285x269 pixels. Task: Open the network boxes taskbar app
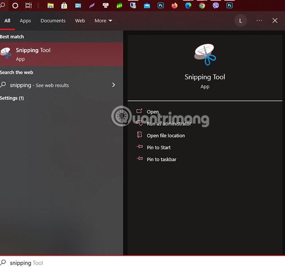point(106,5)
